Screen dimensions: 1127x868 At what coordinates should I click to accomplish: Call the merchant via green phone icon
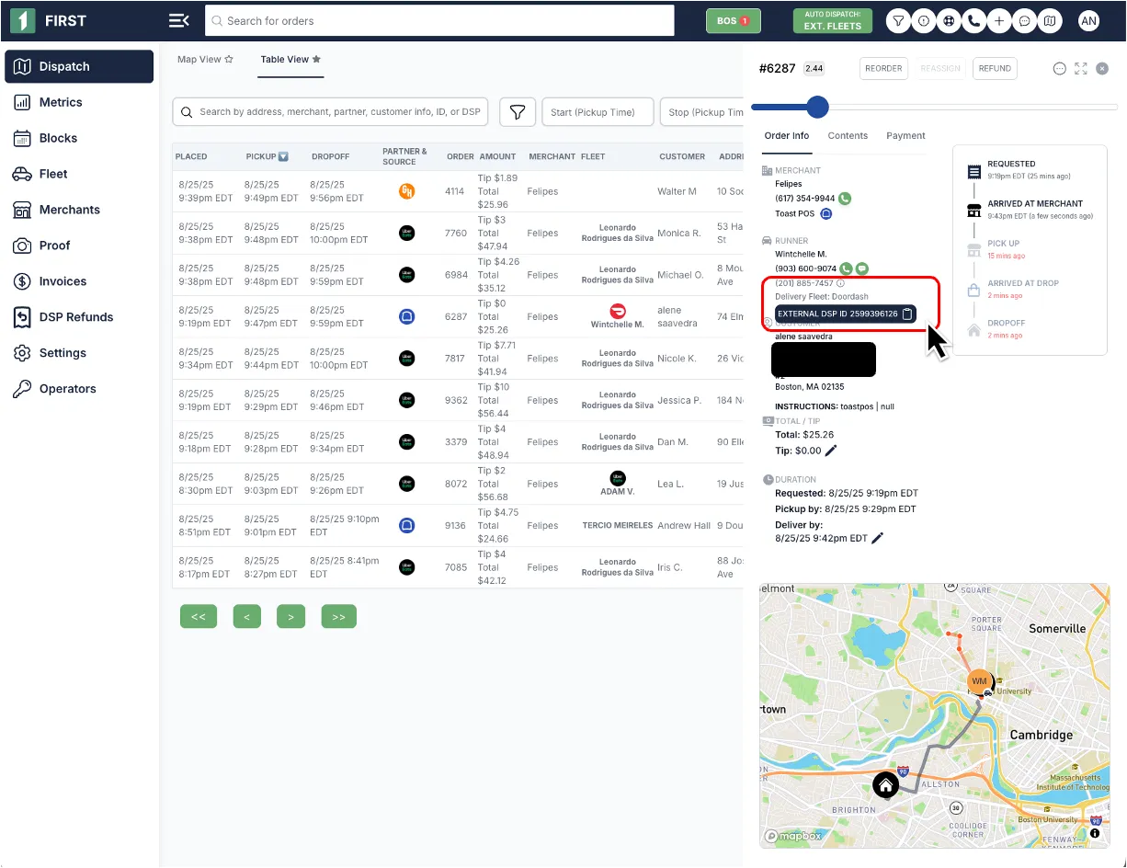[x=845, y=199]
